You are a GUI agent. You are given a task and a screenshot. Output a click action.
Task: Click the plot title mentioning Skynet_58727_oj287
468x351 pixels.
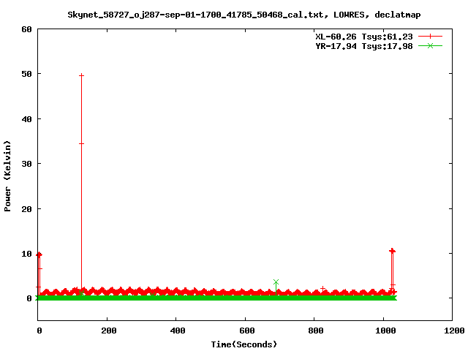pos(244,15)
